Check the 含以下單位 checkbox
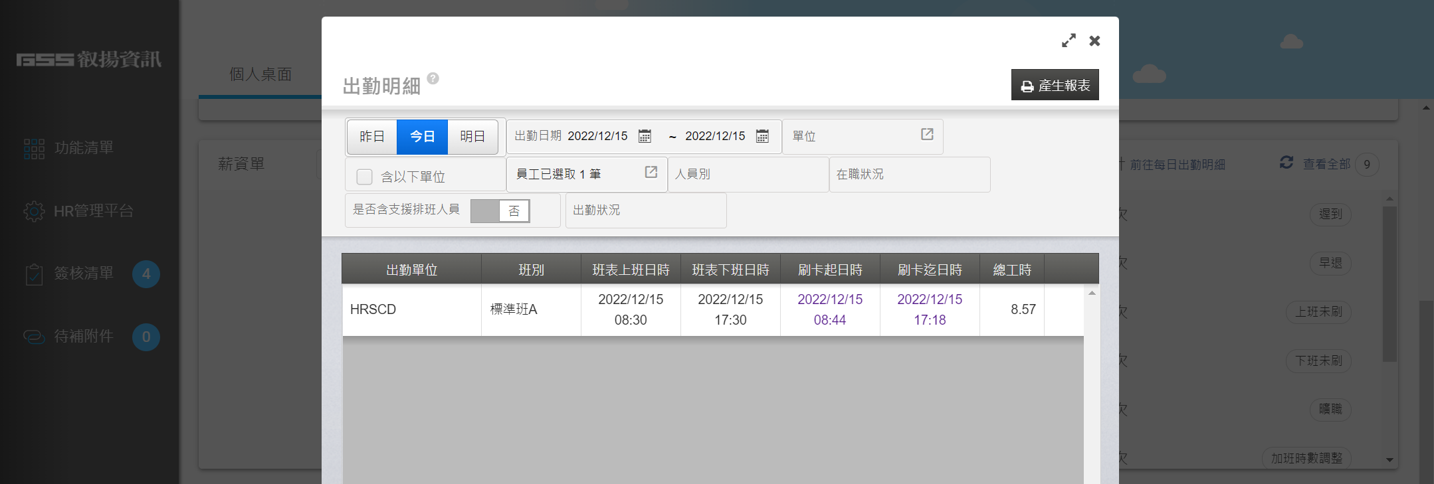Image resolution: width=1434 pixels, height=484 pixels. (x=364, y=177)
